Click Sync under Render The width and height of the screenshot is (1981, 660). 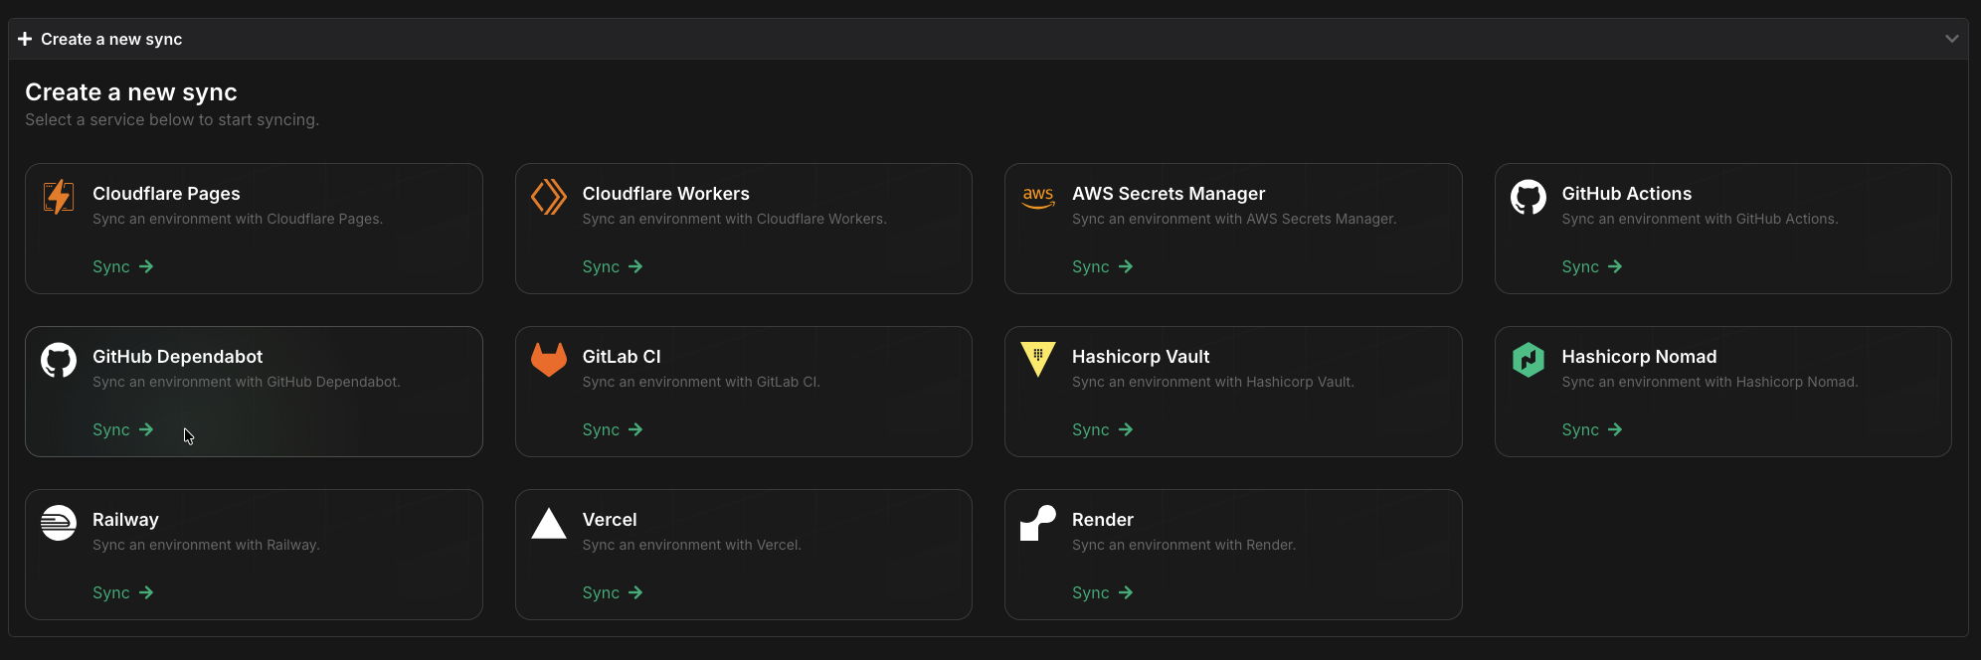[1102, 592]
